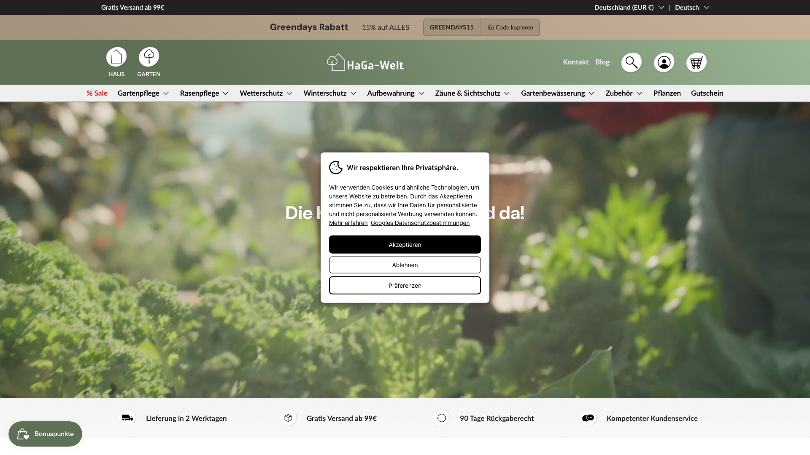Click the delivery truck icon

127,418
